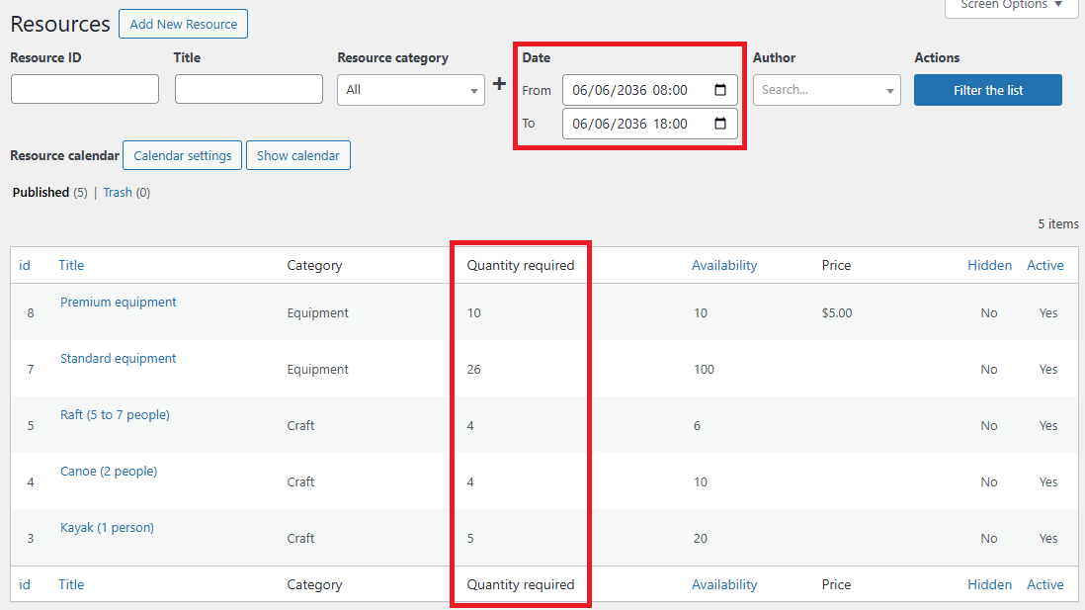The height and width of the screenshot is (610, 1085).
Task: Click the plus icon to add category filter
Action: point(499,84)
